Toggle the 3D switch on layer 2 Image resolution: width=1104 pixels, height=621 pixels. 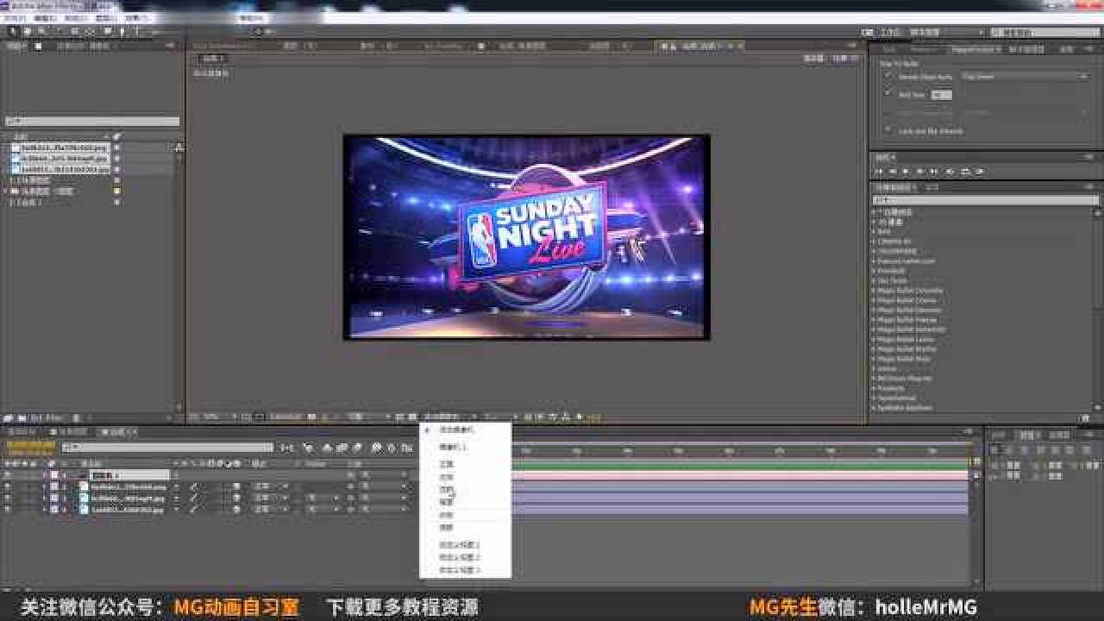[x=236, y=486]
